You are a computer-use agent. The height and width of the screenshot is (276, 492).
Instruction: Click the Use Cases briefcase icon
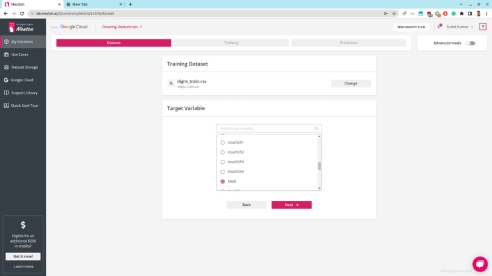7,54
